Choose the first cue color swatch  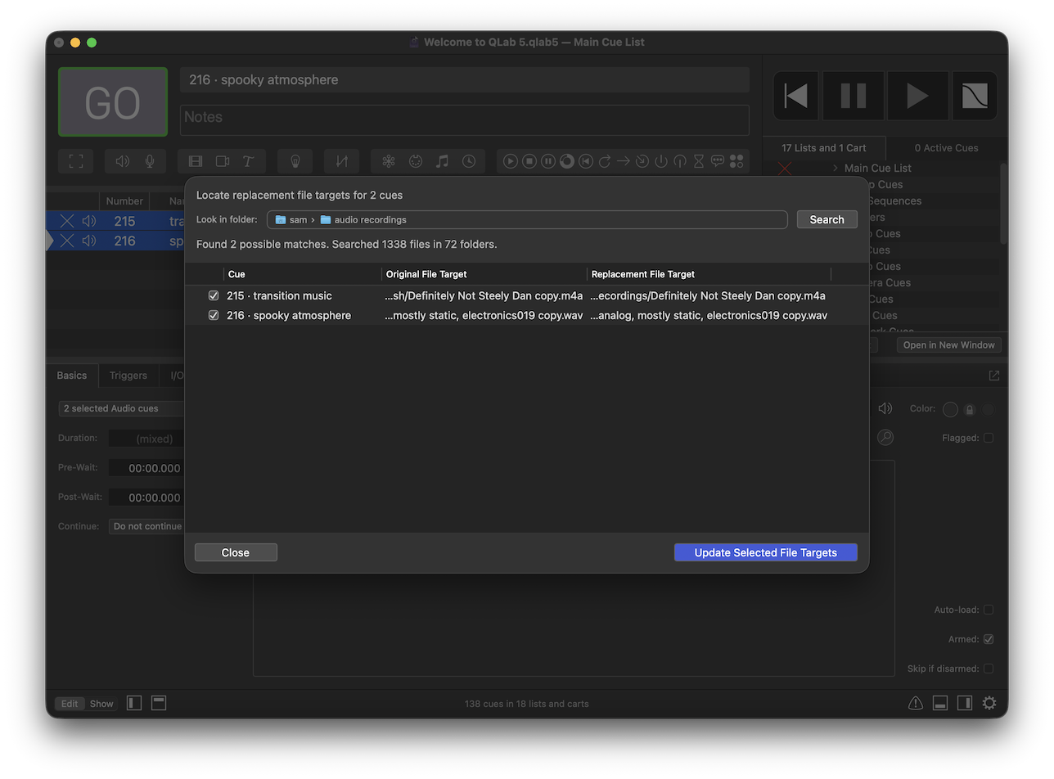click(950, 409)
